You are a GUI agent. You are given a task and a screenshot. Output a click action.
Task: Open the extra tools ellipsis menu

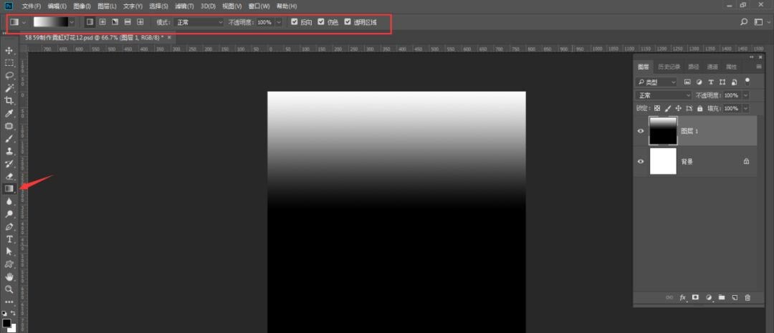point(9,301)
